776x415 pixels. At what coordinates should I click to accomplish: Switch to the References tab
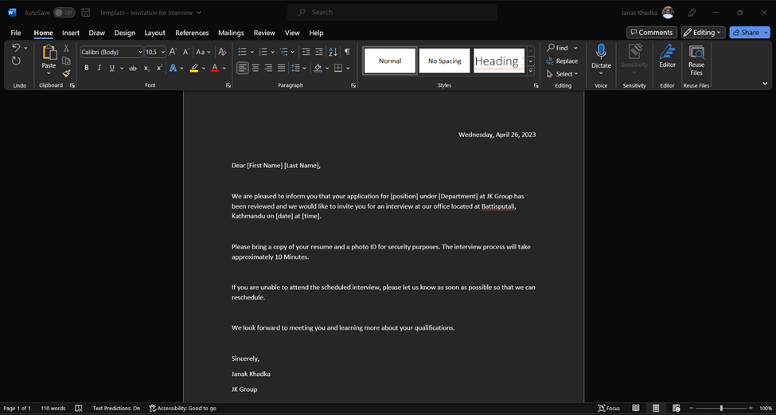[x=192, y=33]
